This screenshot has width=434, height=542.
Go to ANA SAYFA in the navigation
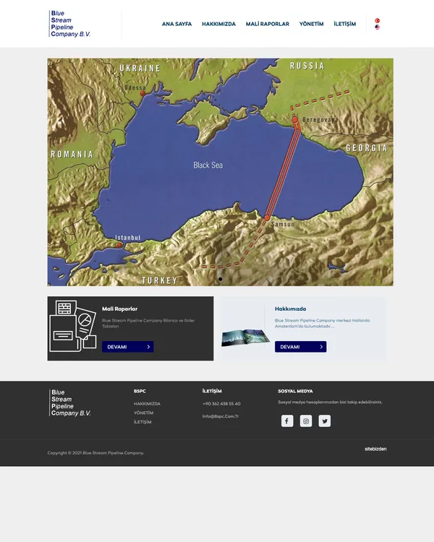pyautogui.click(x=176, y=24)
